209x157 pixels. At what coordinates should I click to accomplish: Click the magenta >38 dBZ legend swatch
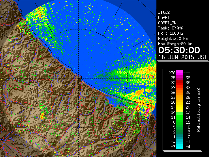point(180,73)
